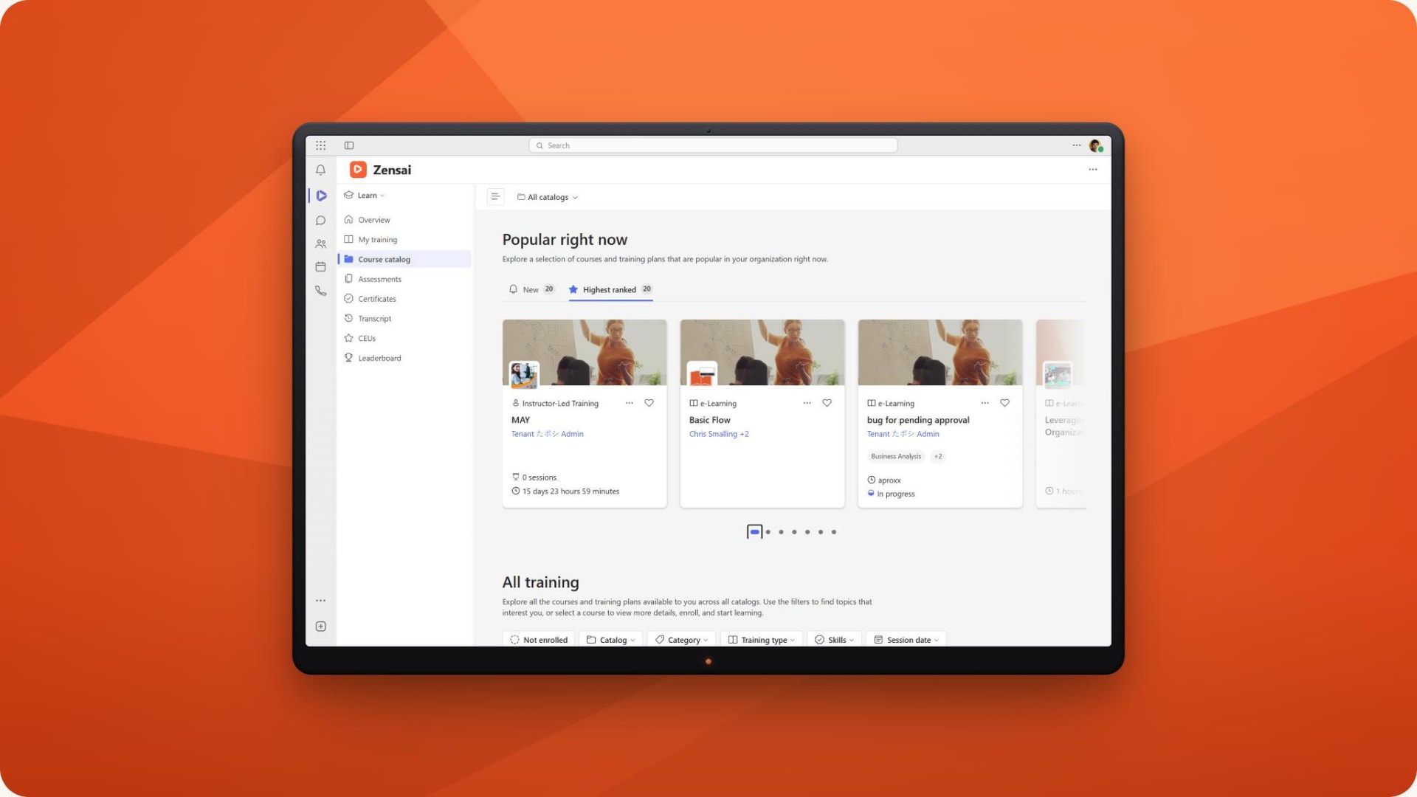Open the Calendar icon in Teams rail
1417x797 pixels.
point(320,266)
